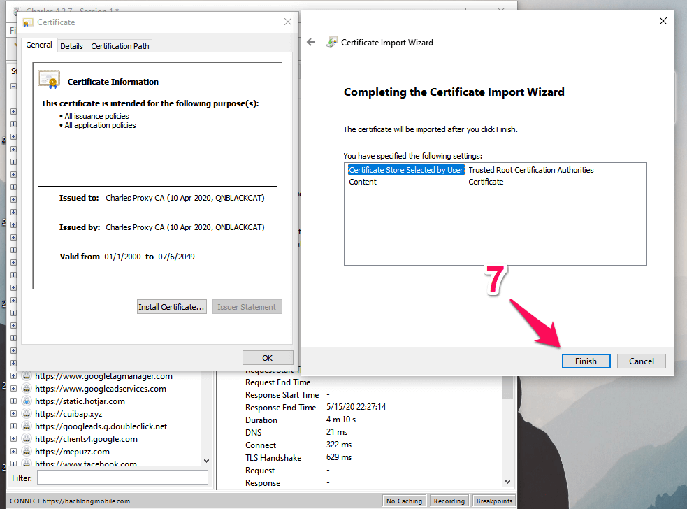Click the back arrow in Import Wizard
The image size is (687, 509).
[x=311, y=42]
